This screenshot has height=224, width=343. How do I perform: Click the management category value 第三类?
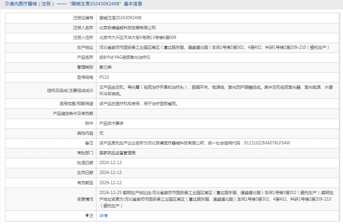click(105, 67)
